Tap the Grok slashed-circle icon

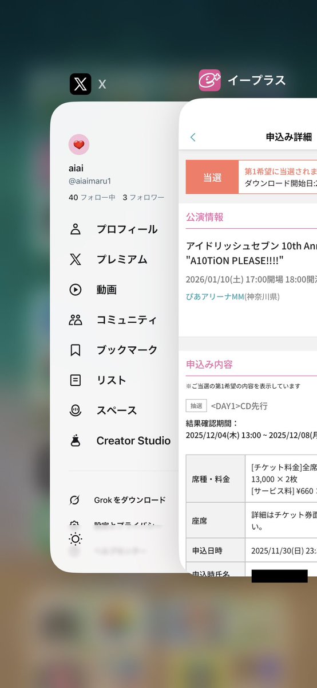pyautogui.click(x=74, y=500)
